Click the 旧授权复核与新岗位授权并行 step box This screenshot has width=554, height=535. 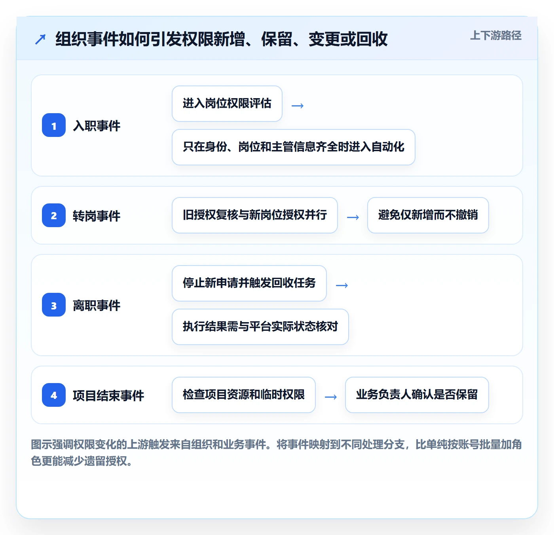pos(255,215)
